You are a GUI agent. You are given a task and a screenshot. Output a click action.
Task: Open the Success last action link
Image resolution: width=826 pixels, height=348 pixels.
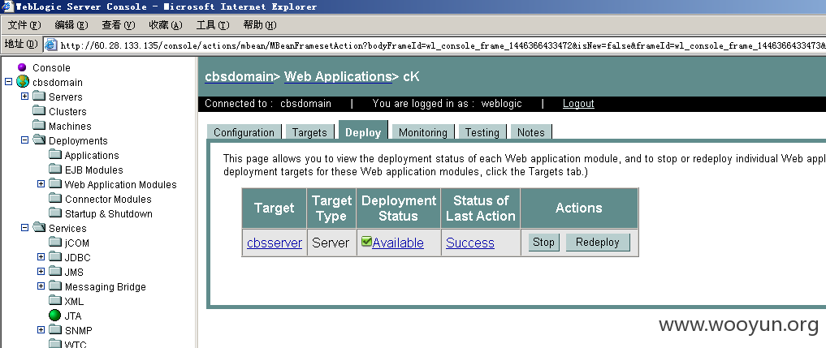tap(470, 243)
